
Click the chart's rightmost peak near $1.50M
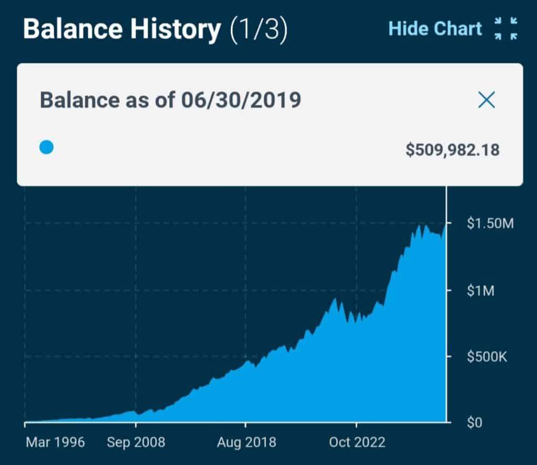[x=445, y=225]
